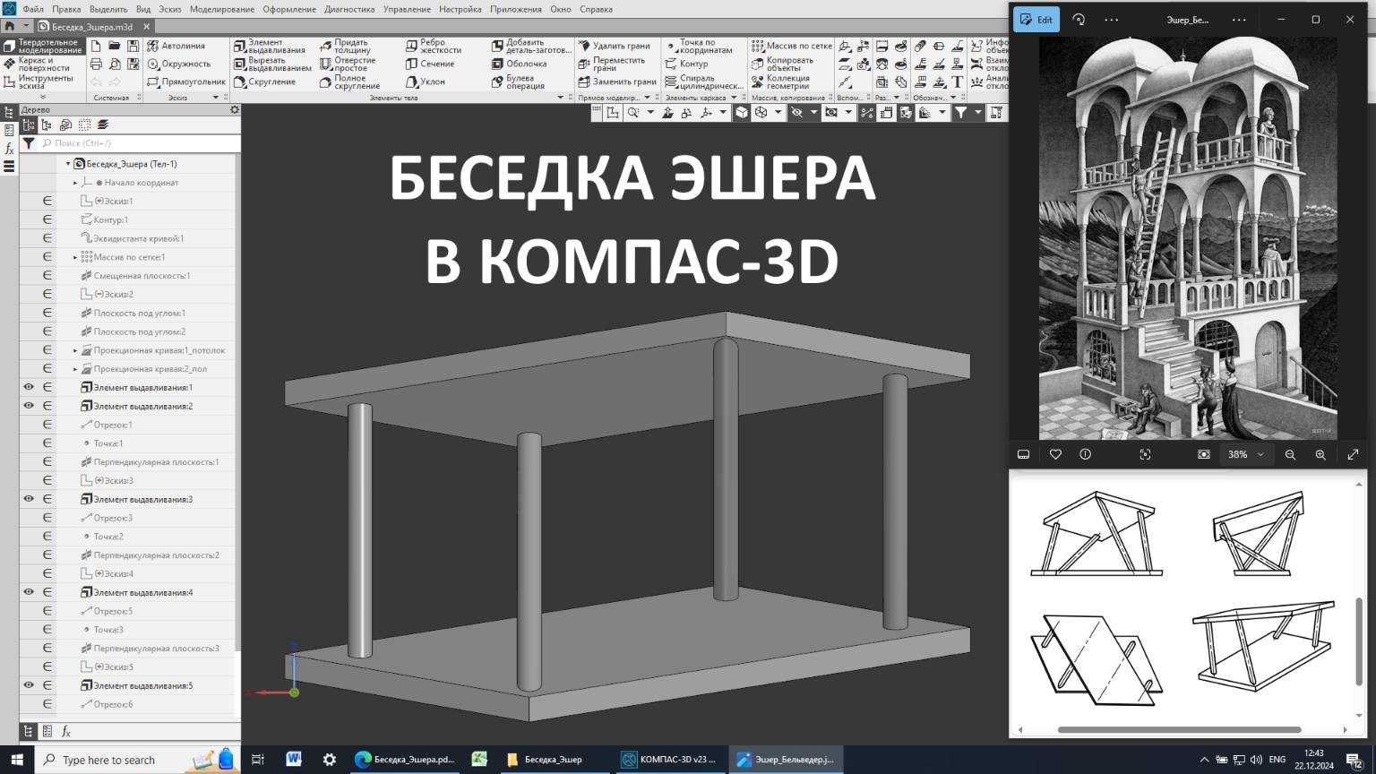The image size is (1376, 774).
Task: Click the PDF window horizontal scrollbar
Action: [x=1179, y=730]
